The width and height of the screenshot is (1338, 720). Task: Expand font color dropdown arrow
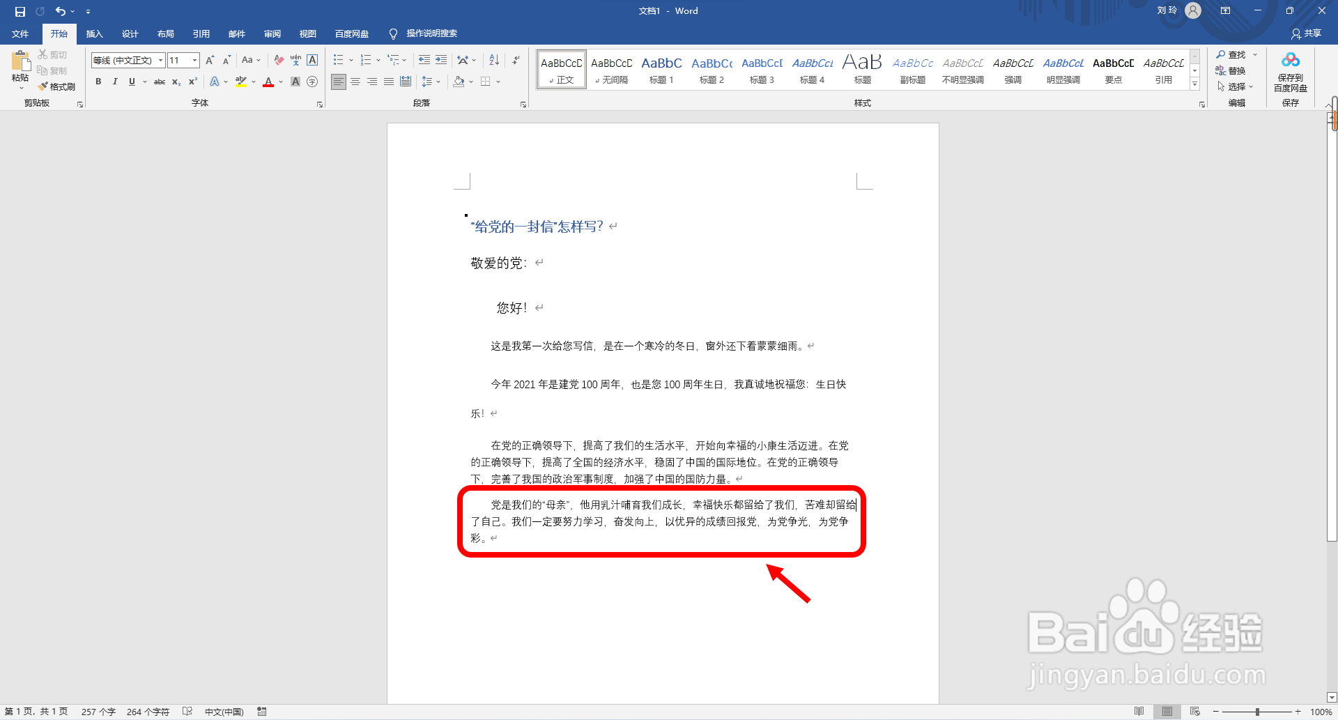point(281,82)
